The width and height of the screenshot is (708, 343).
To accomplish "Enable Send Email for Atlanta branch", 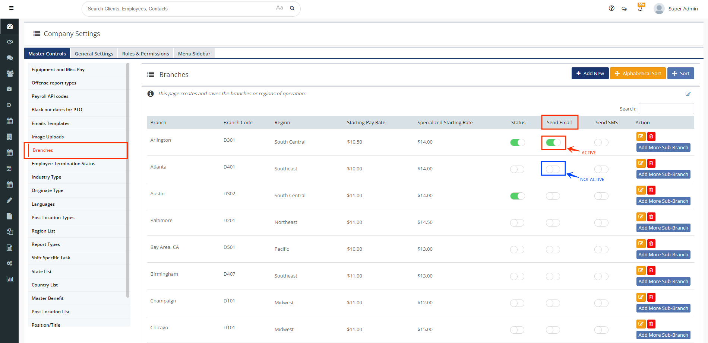I will tap(553, 169).
